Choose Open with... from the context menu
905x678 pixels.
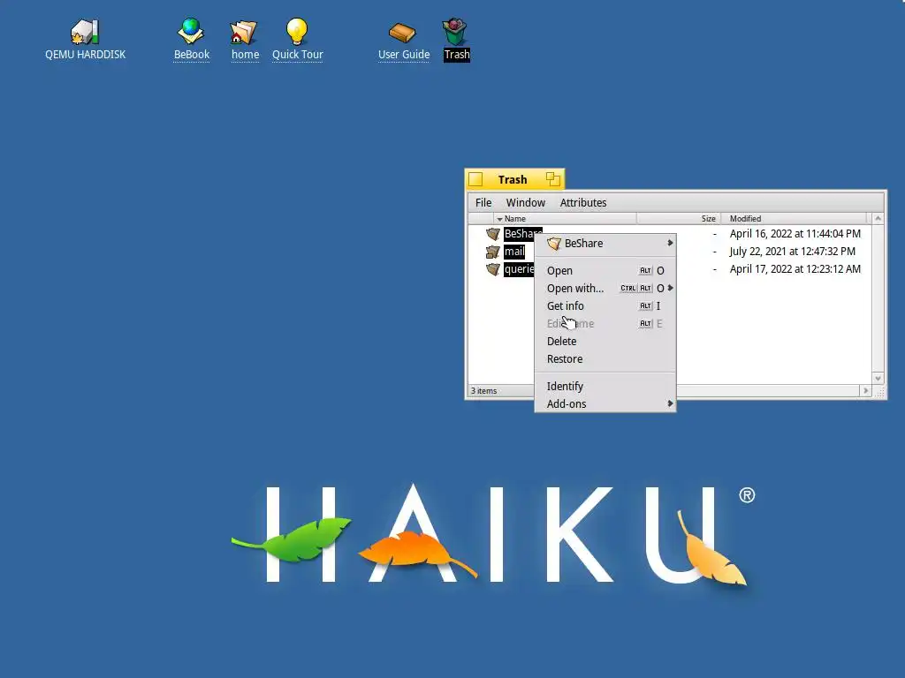pos(605,289)
